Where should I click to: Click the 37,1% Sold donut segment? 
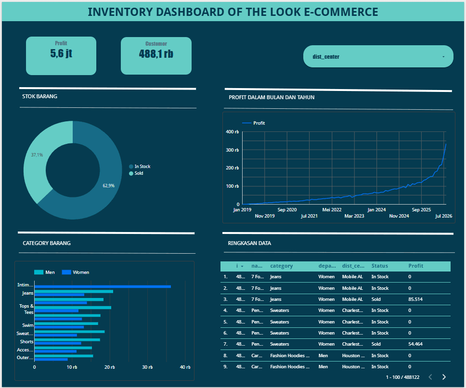[x=37, y=155]
